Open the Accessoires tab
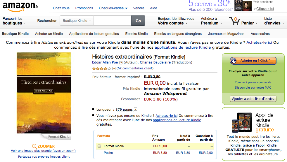 (260, 34)
